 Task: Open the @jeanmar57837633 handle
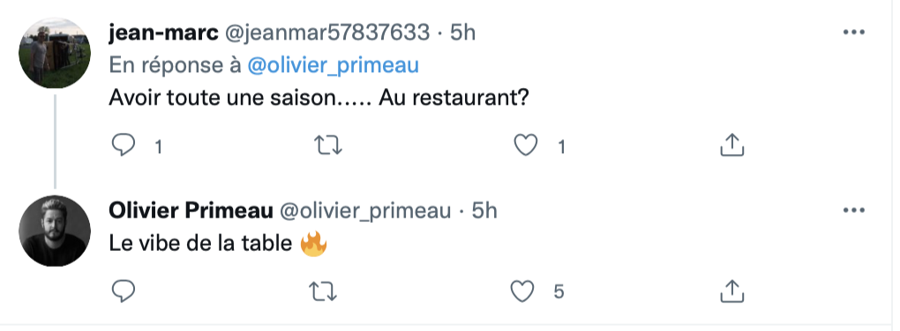point(326,33)
